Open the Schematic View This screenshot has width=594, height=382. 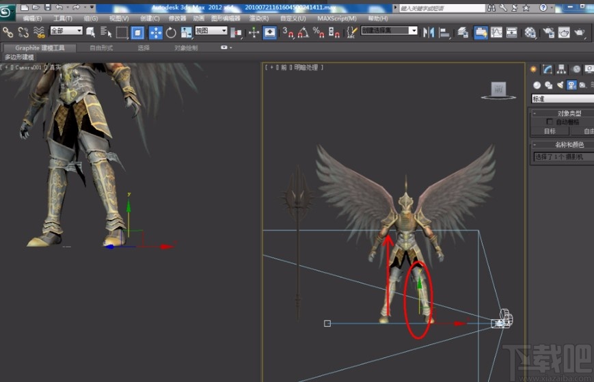pyautogui.click(x=512, y=33)
